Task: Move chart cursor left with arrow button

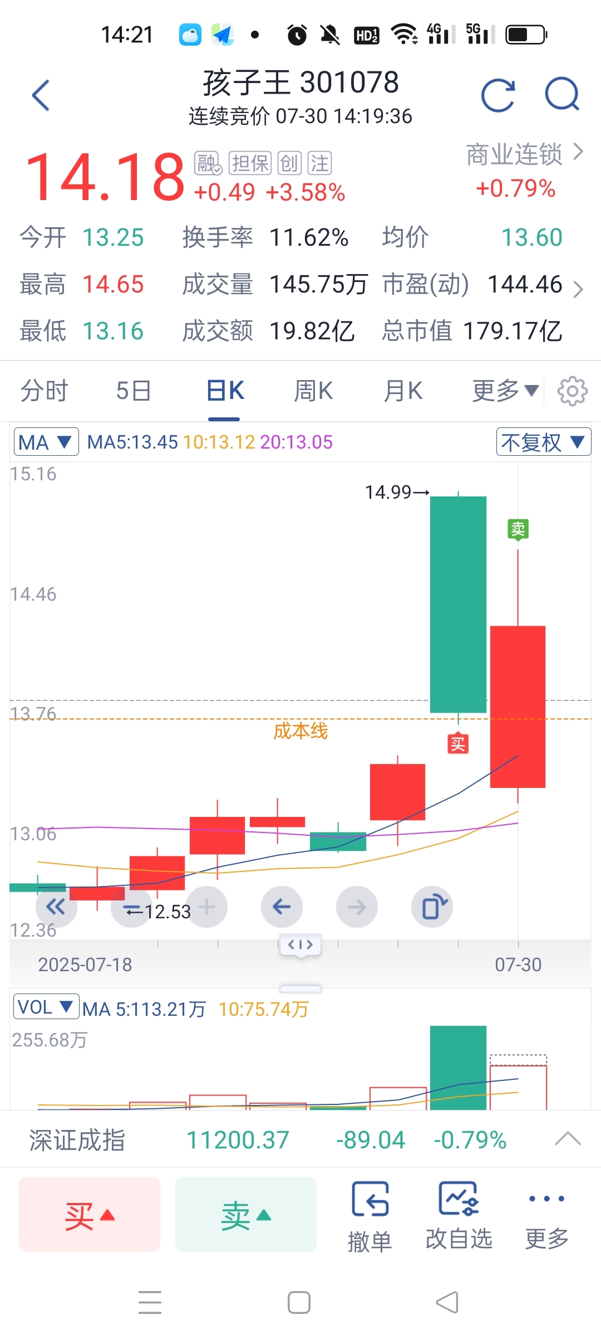Action: click(x=282, y=907)
